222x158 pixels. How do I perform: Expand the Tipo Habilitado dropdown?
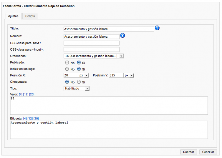(76, 88)
